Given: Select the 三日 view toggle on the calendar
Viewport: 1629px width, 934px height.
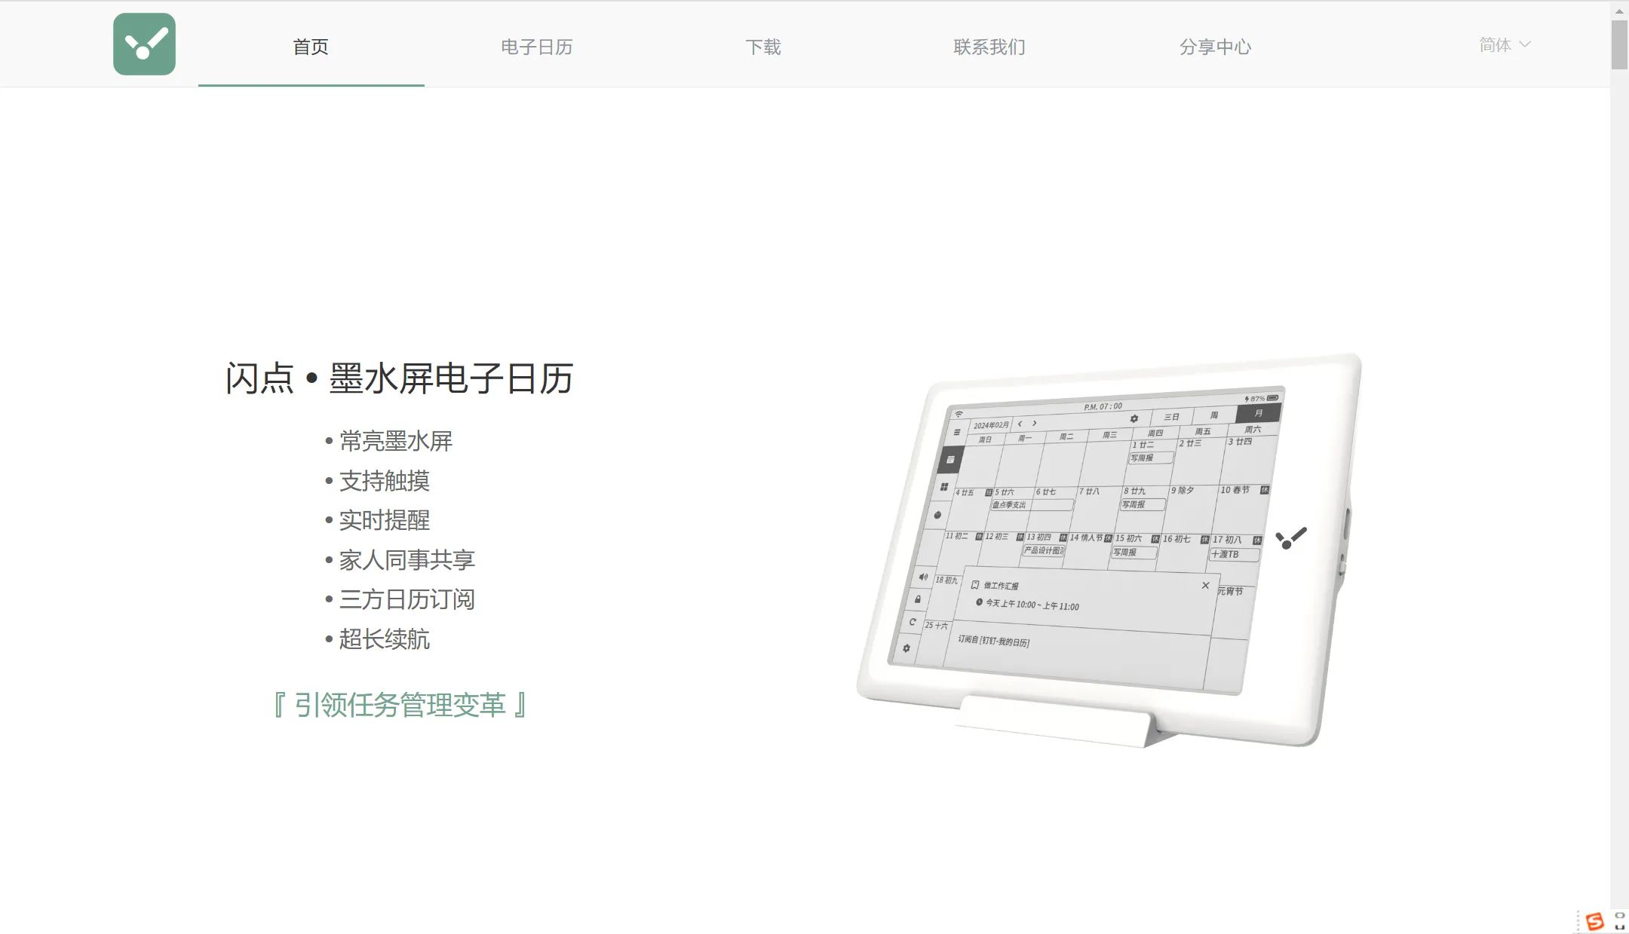Looking at the screenshot, I should 1171,417.
